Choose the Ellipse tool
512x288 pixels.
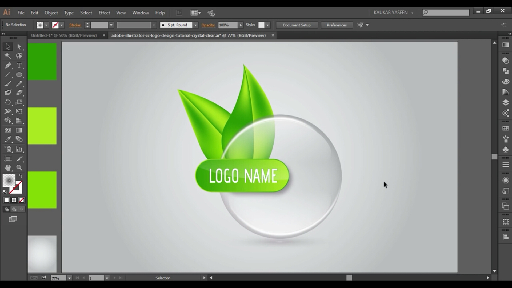click(19, 75)
